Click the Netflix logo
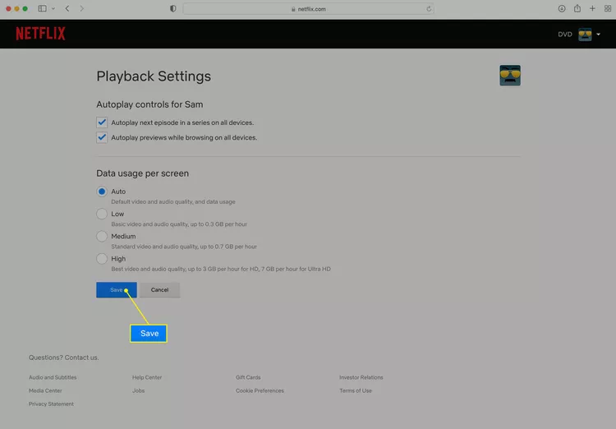Screen dimensions: 616x429 coord(40,34)
